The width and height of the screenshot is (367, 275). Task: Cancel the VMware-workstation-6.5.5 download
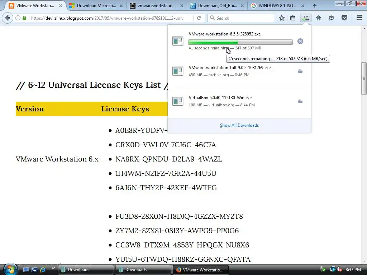pyautogui.click(x=300, y=41)
